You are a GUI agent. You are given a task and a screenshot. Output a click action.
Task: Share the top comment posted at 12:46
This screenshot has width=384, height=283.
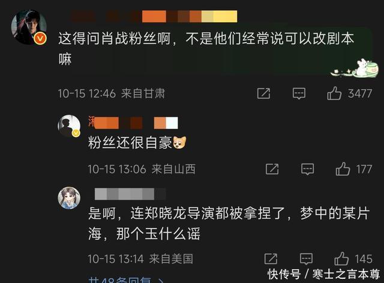(264, 94)
